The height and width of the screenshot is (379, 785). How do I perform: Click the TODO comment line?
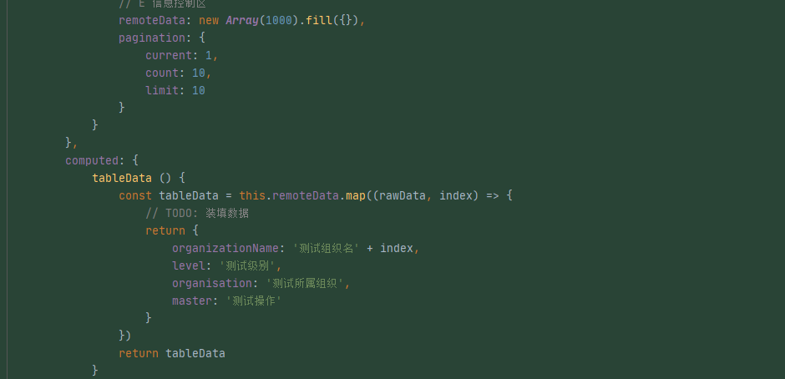pos(197,213)
